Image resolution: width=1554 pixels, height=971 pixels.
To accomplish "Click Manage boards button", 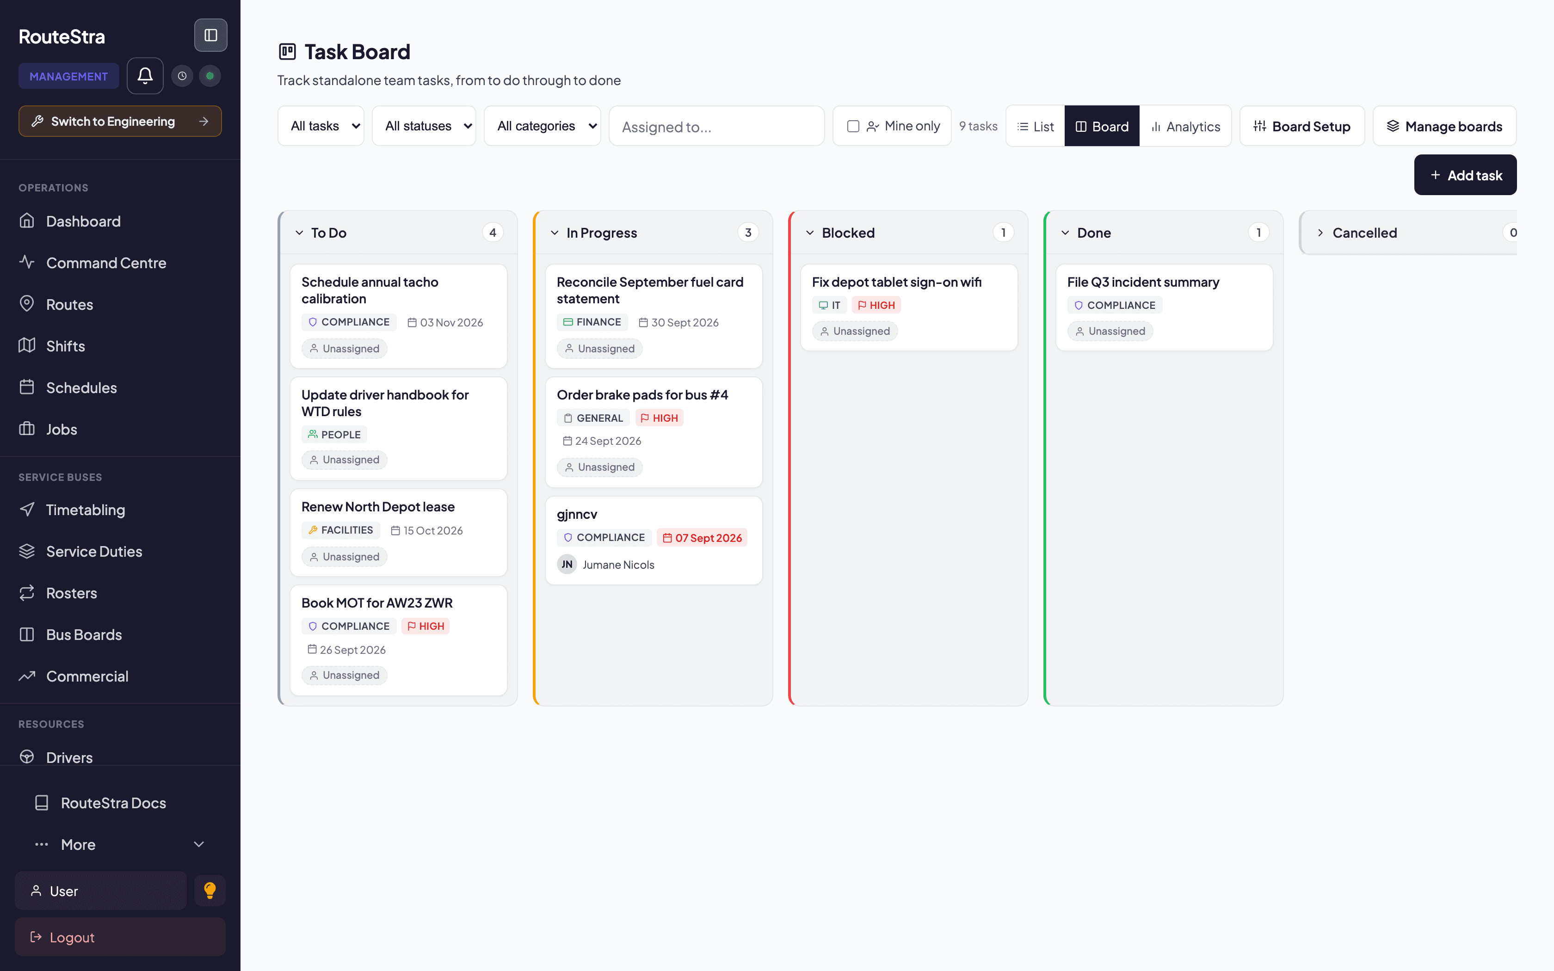I will point(1445,126).
